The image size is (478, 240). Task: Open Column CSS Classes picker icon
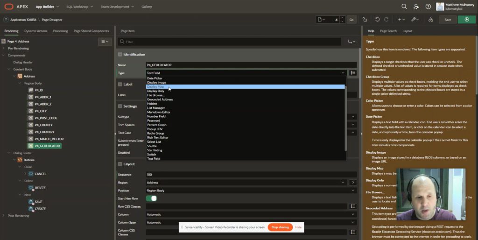[353, 232]
